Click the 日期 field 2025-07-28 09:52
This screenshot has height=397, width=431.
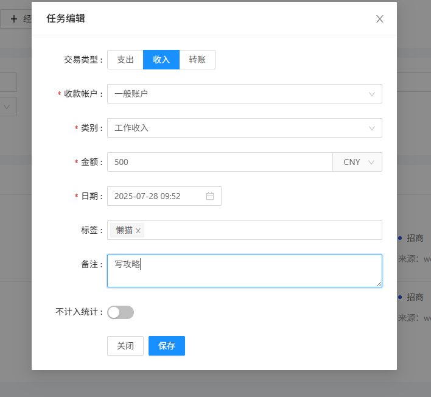[x=164, y=196]
